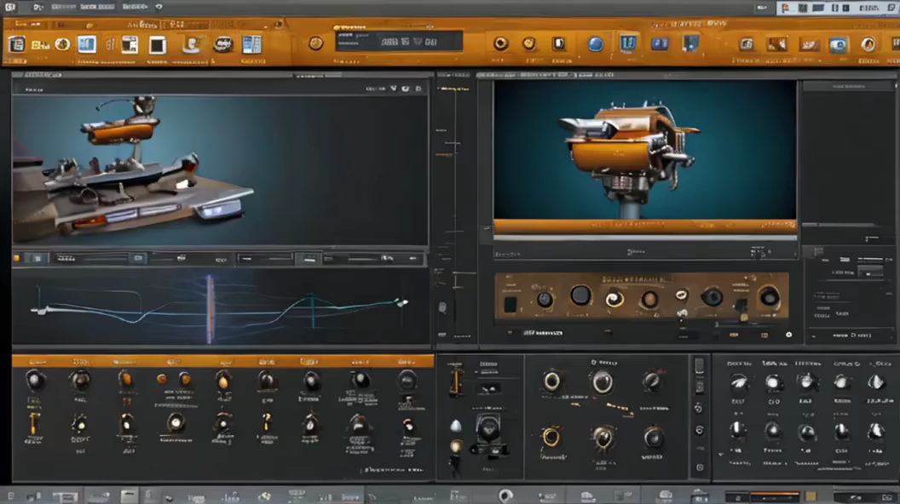This screenshot has height=504, width=900.
Task: Select the orange header tab of the bottom-left panel
Action: pos(222,361)
